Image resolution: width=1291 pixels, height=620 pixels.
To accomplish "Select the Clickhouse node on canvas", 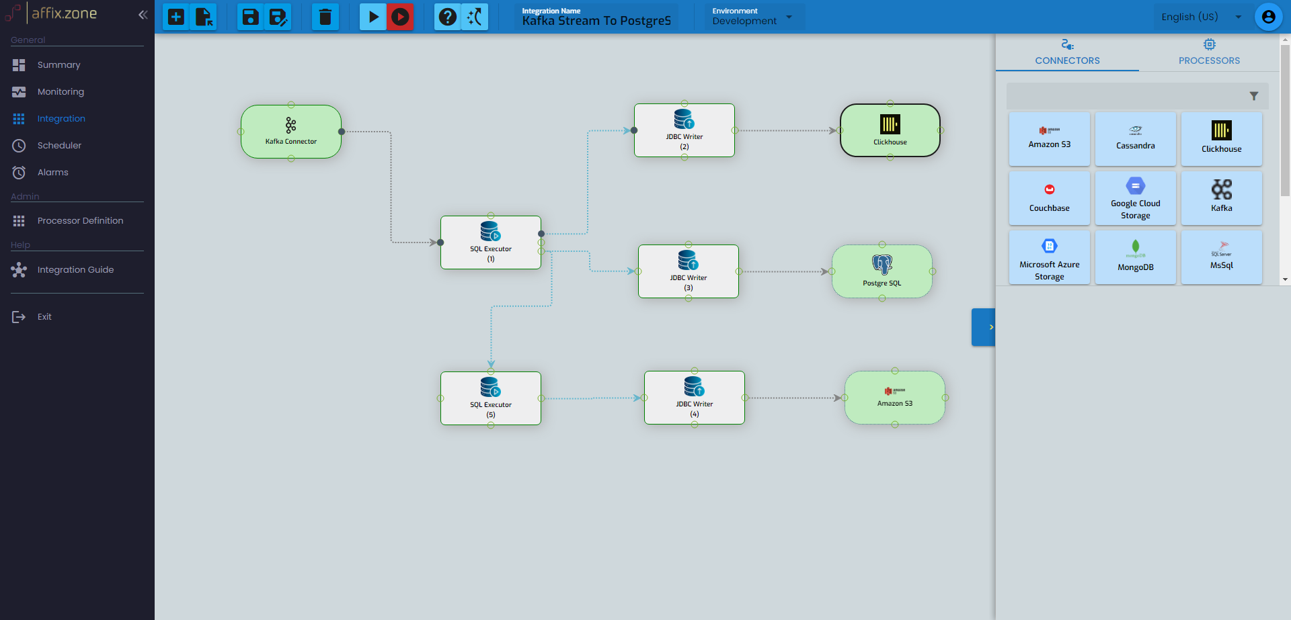I will tap(890, 130).
